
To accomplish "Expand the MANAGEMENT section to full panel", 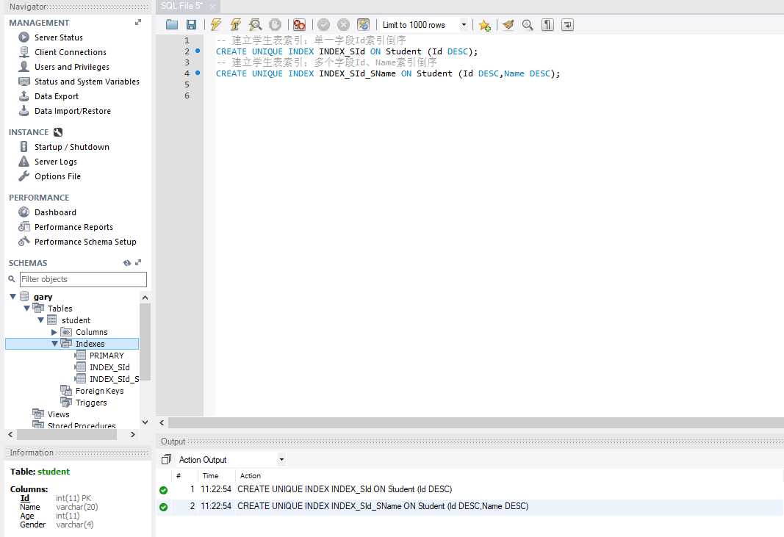I will 138,23.
